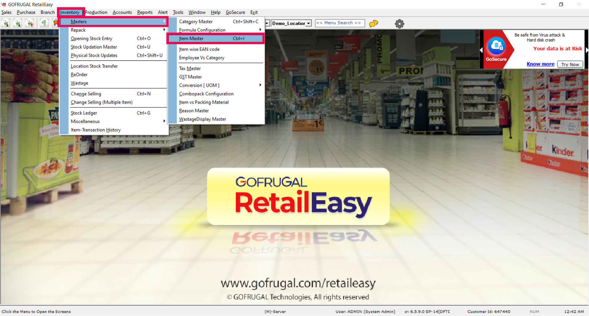Select Stock Updation Master
This screenshot has height=316, width=589.
tap(114, 47)
